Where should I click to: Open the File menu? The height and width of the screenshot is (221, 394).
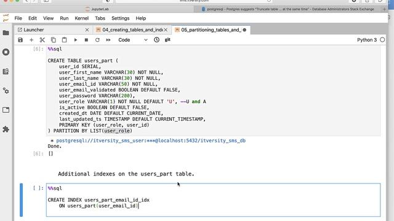point(18,18)
